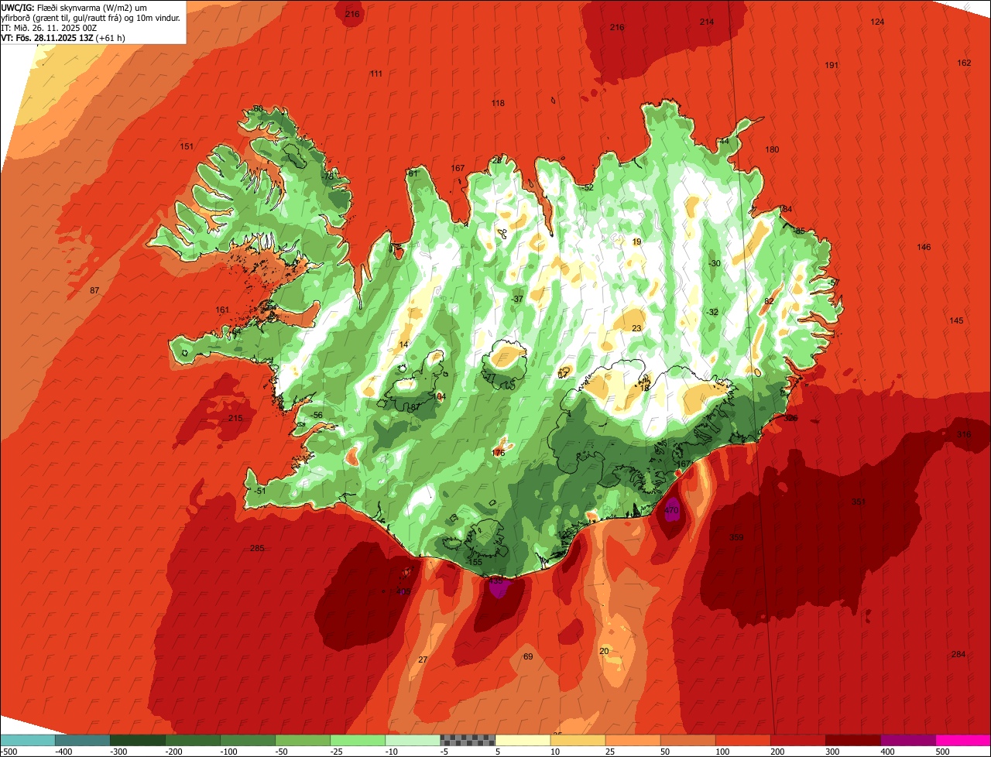Click the "180" map value
This screenshot has height=757, width=991.
(772, 150)
